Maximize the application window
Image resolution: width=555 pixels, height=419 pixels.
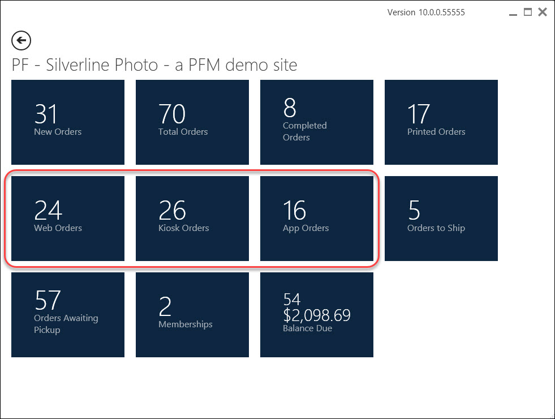click(x=528, y=12)
